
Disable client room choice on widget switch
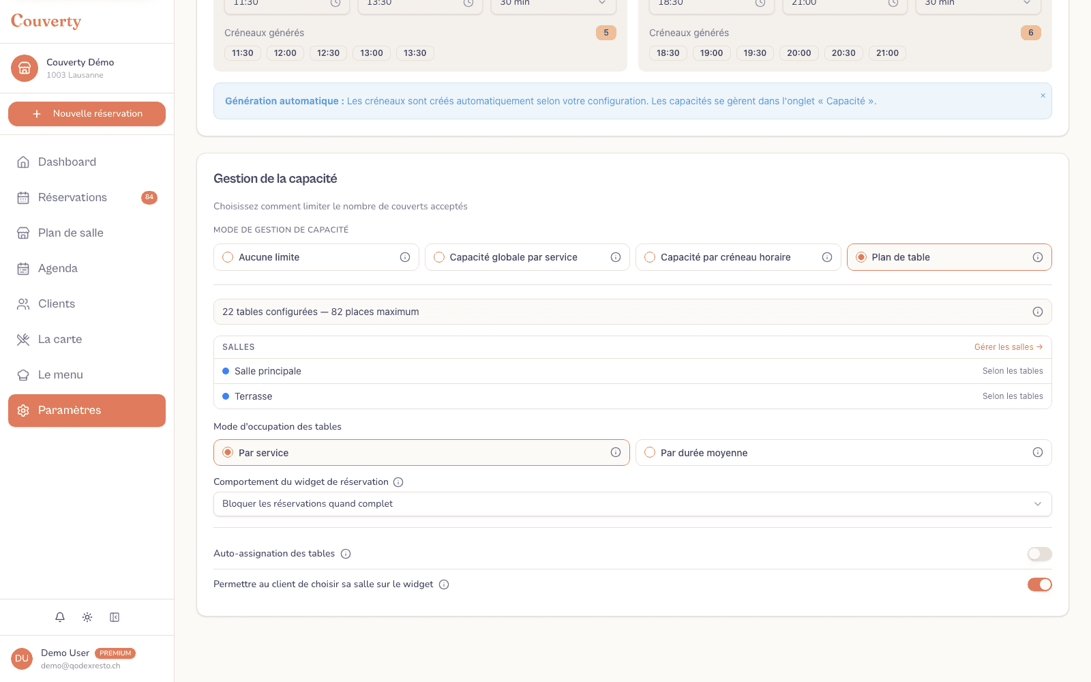[x=1040, y=584]
